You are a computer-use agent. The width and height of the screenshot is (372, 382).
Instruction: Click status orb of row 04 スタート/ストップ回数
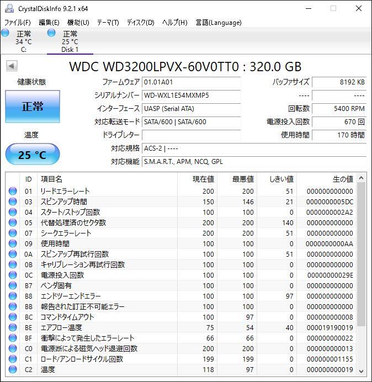click(x=13, y=212)
